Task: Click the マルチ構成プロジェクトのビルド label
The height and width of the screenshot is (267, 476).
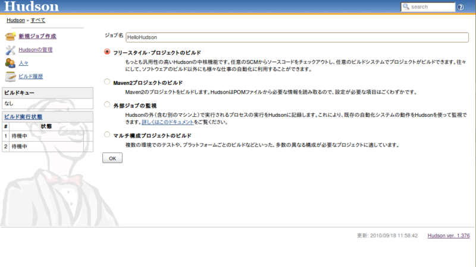Action: (x=152, y=136)
